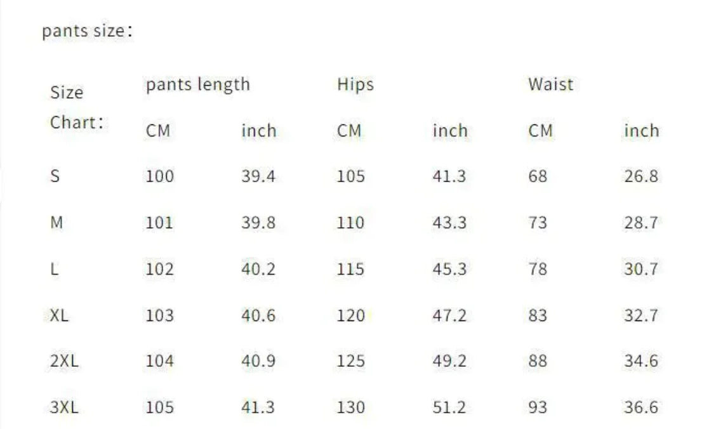The height and width of the screenshot is (429, 716).
Task: Click the 110 CM hips value
Action: click(350, 223)
